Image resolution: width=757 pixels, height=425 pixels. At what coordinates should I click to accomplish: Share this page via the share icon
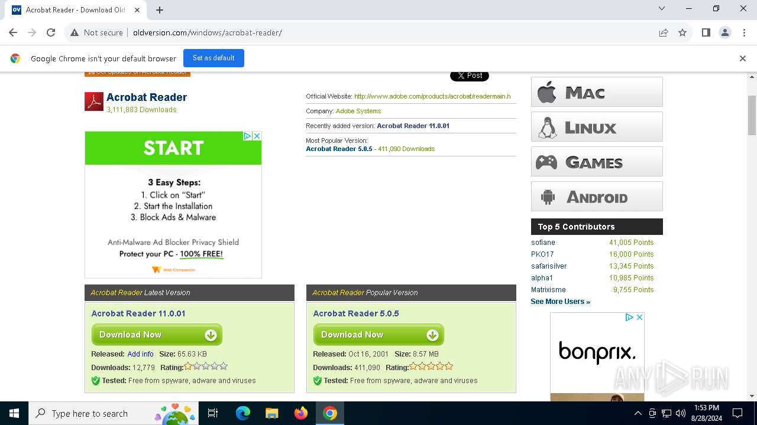point(664,32)
